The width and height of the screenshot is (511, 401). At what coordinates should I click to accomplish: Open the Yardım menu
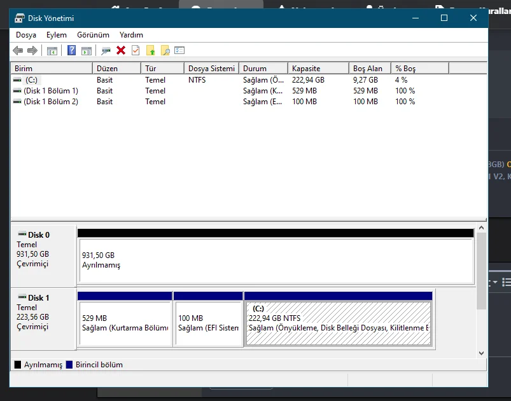point(131,35)
